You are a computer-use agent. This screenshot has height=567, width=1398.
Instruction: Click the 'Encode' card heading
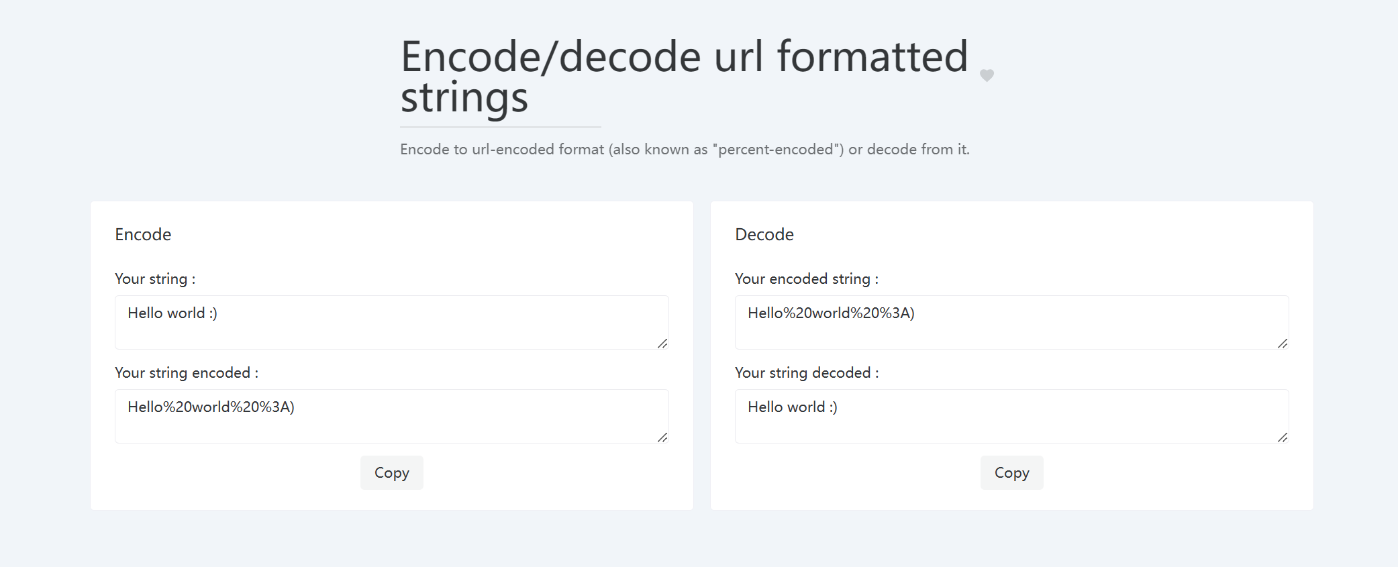tap(143, 234)
